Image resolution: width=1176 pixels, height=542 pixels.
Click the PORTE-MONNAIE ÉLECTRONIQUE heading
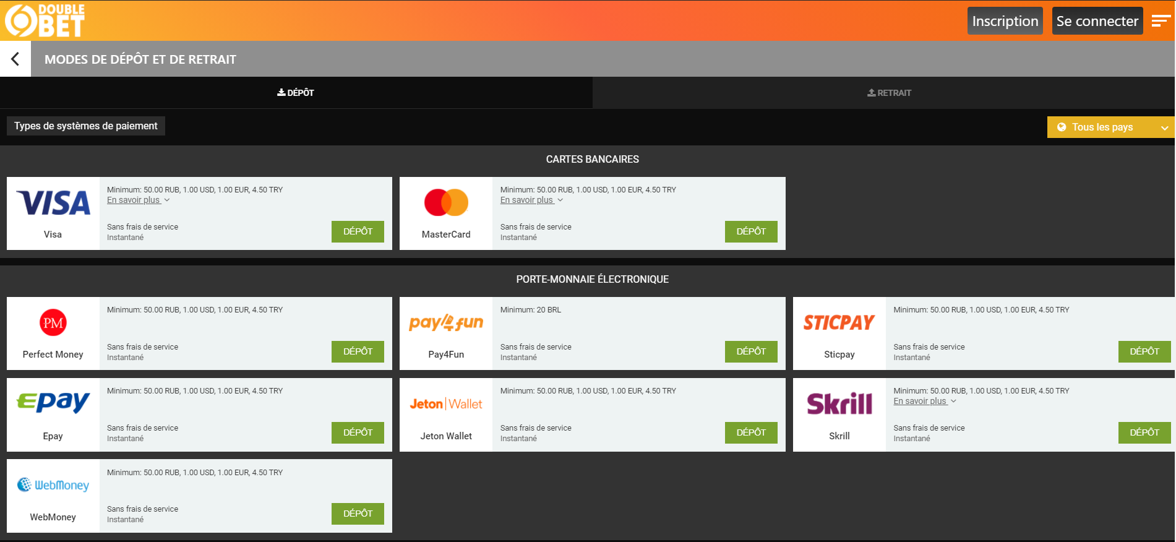pyautogui.click(x=593, y=279)
